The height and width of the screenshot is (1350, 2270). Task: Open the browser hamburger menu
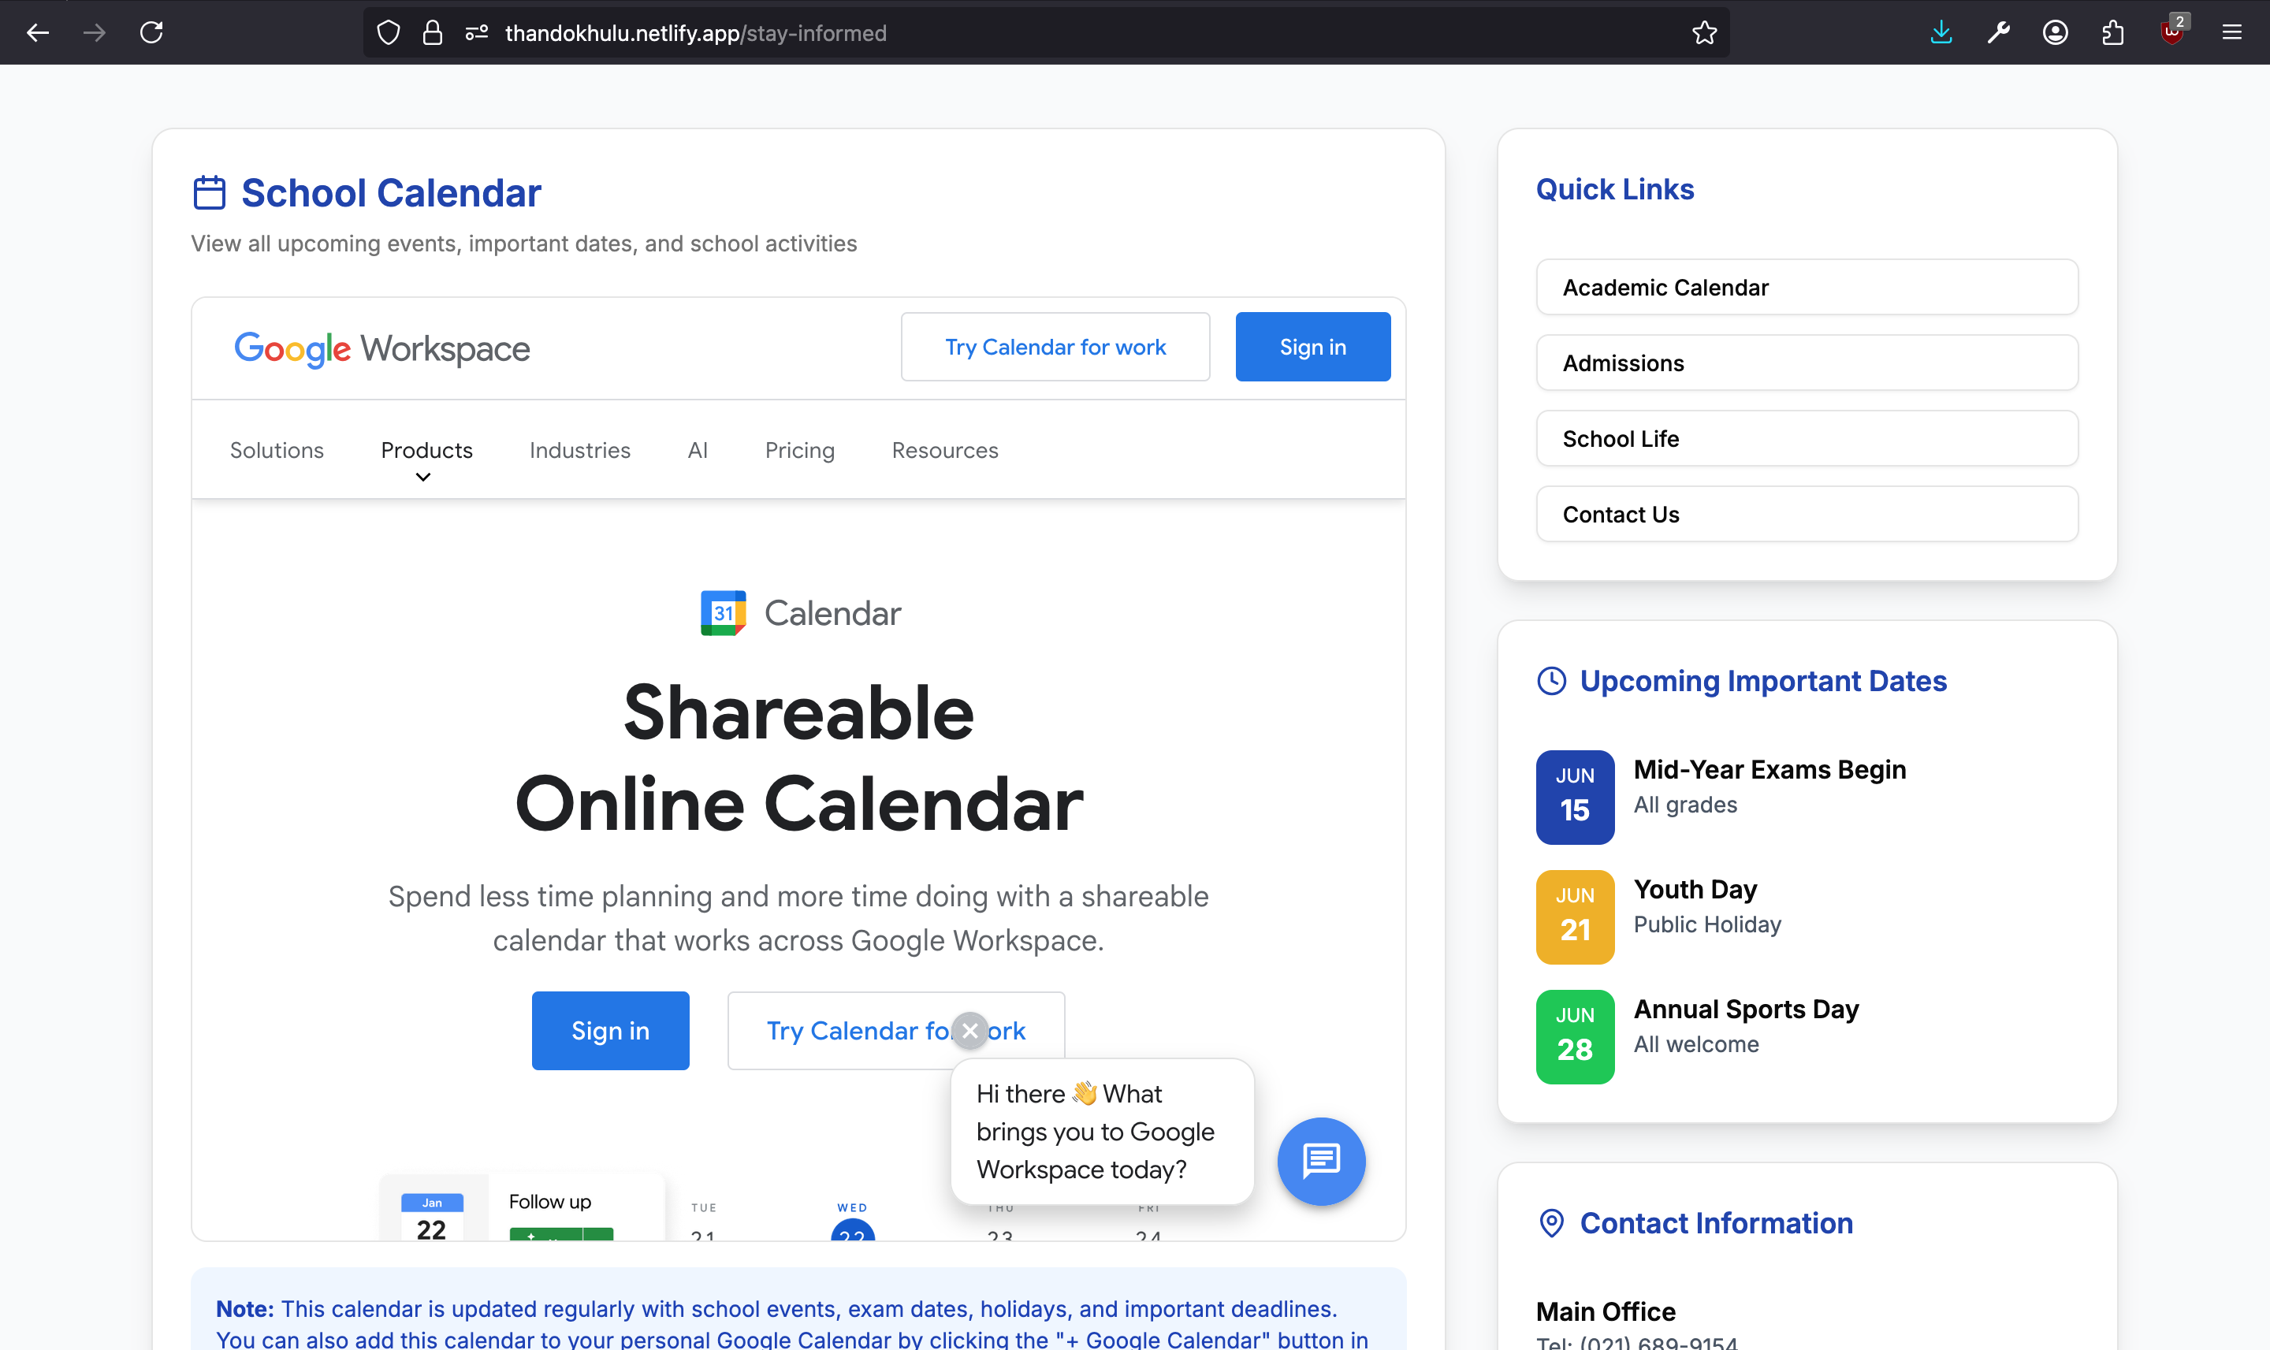click(x=2232, y=33)
